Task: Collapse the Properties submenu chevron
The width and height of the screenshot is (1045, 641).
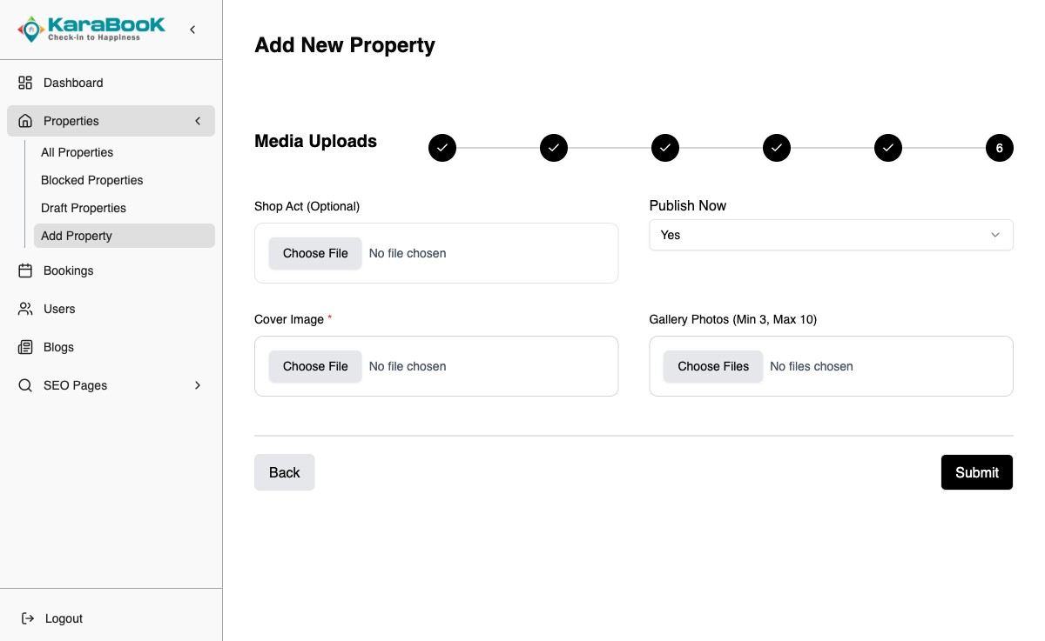Action: pyautogui.click(x=198, y=121)
